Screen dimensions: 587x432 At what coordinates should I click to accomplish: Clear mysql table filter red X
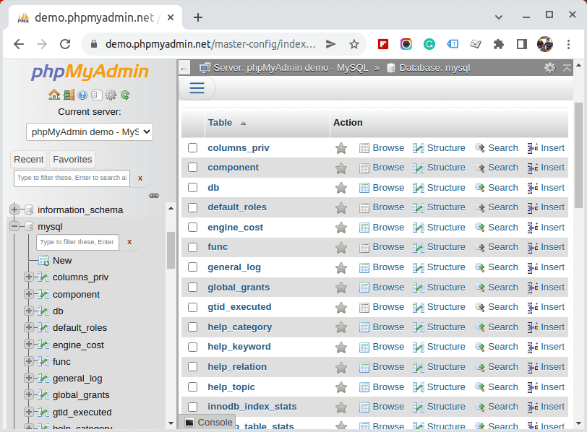[x=129, y=242]
